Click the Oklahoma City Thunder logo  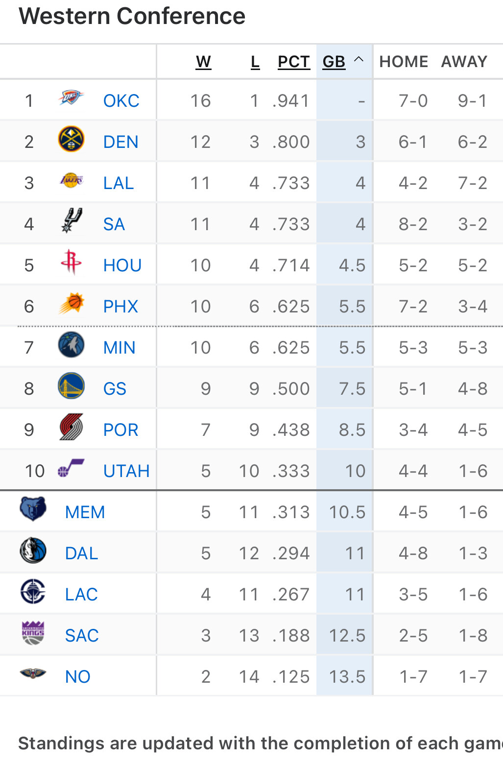point(71,98)
